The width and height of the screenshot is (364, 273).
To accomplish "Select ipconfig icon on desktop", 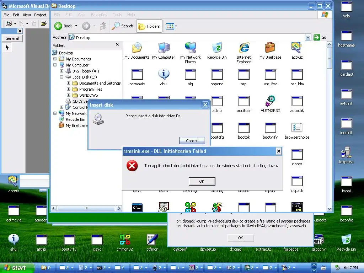I will [x=346, y=214].
